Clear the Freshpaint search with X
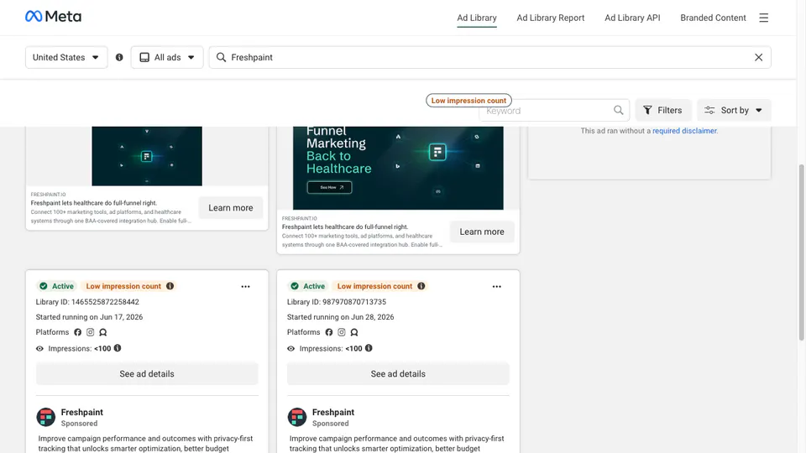The height and width of the screenshot is (453, 806). tap(758, 58)
